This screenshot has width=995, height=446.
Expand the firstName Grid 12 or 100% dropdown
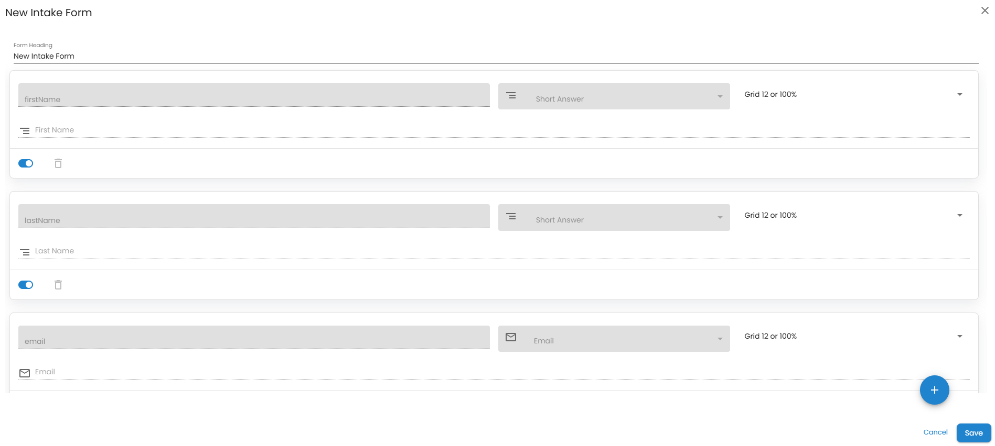coord(853,95)
